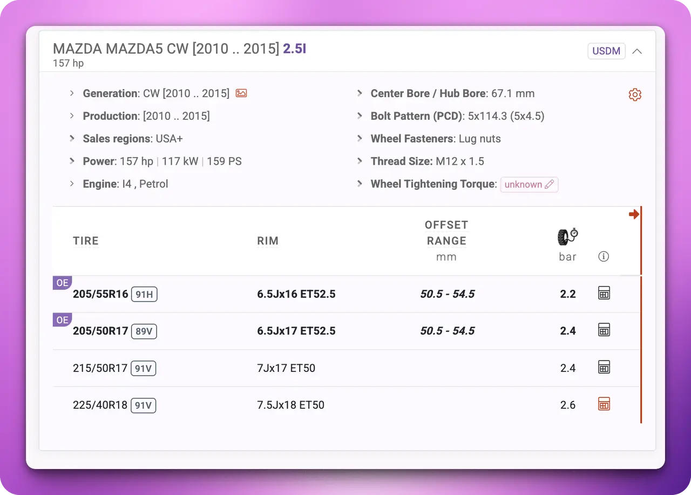
Task: Open calculator icon for 205/50R17 row
Action: [x=604, y=330]
